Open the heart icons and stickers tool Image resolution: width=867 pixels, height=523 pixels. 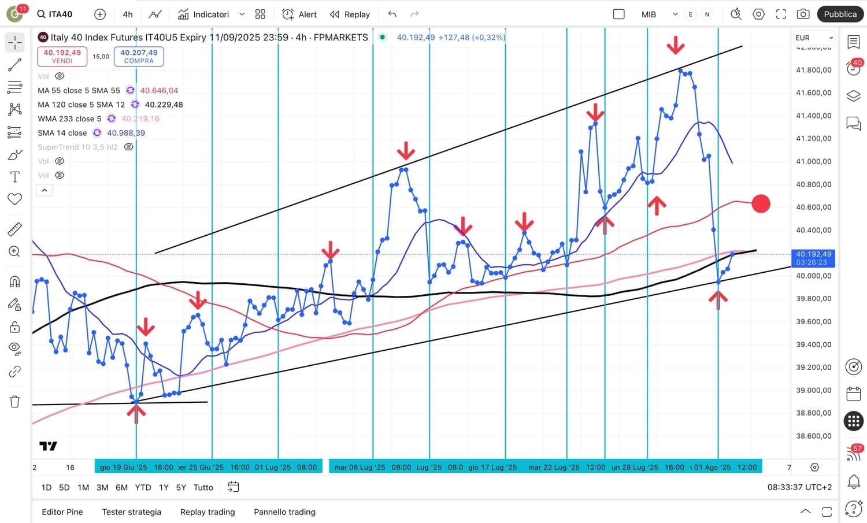pos(15,199)
